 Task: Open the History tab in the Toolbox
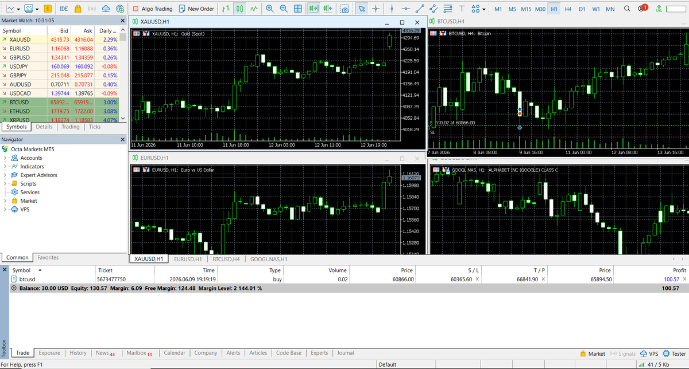point(78,353)
